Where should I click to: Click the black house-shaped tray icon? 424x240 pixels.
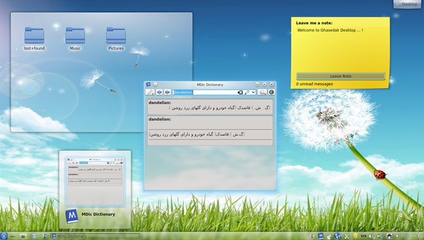(389, 236)
